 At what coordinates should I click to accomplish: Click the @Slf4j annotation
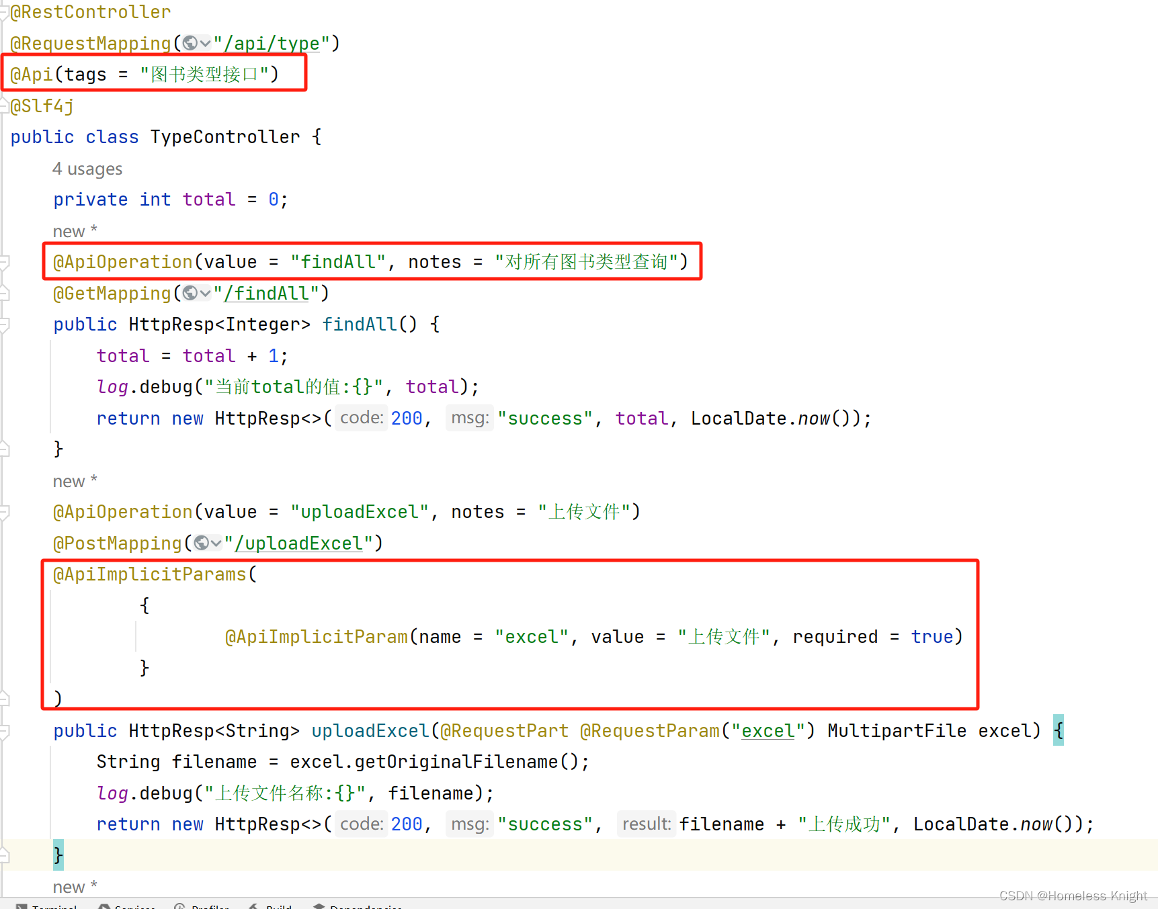pyautogui.click(x=42, y=106)
